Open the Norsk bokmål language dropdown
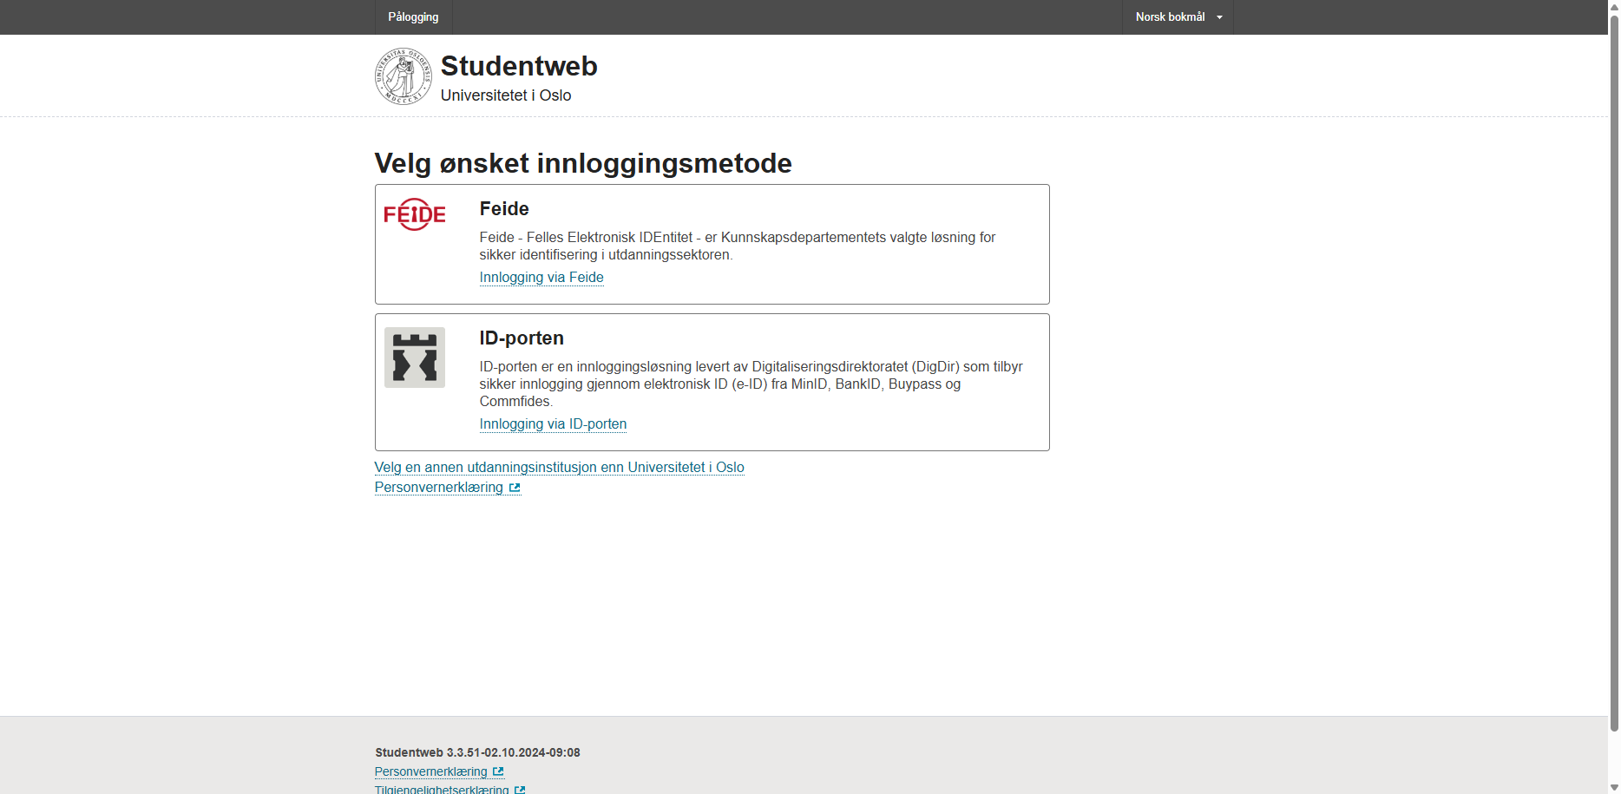Screen dimensions: 1621x794 [x=1178, y=17]
